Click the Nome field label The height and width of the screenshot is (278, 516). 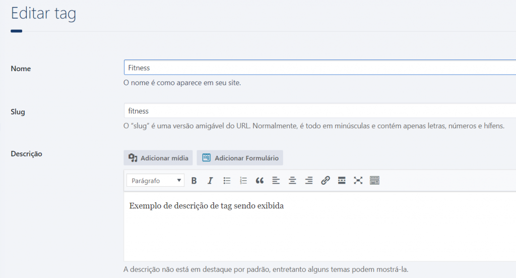(21, 69)
